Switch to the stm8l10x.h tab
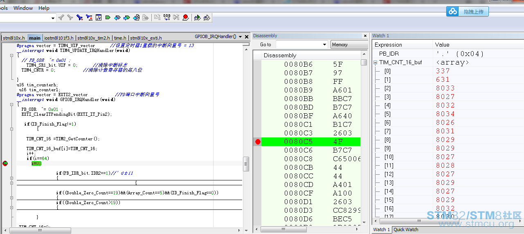The width and height of the screenshot is (524, 234). tap(14, 38)
